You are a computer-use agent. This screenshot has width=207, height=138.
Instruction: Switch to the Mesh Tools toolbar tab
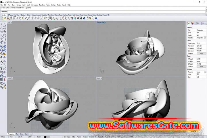coord(83,15)
